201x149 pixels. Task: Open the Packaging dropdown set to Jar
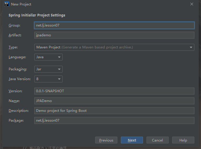coord(48,69)
